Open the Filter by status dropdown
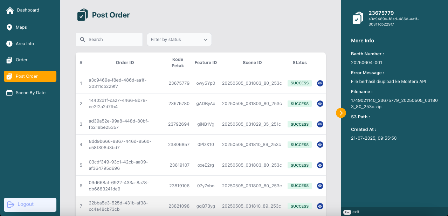 click(179, 40)
